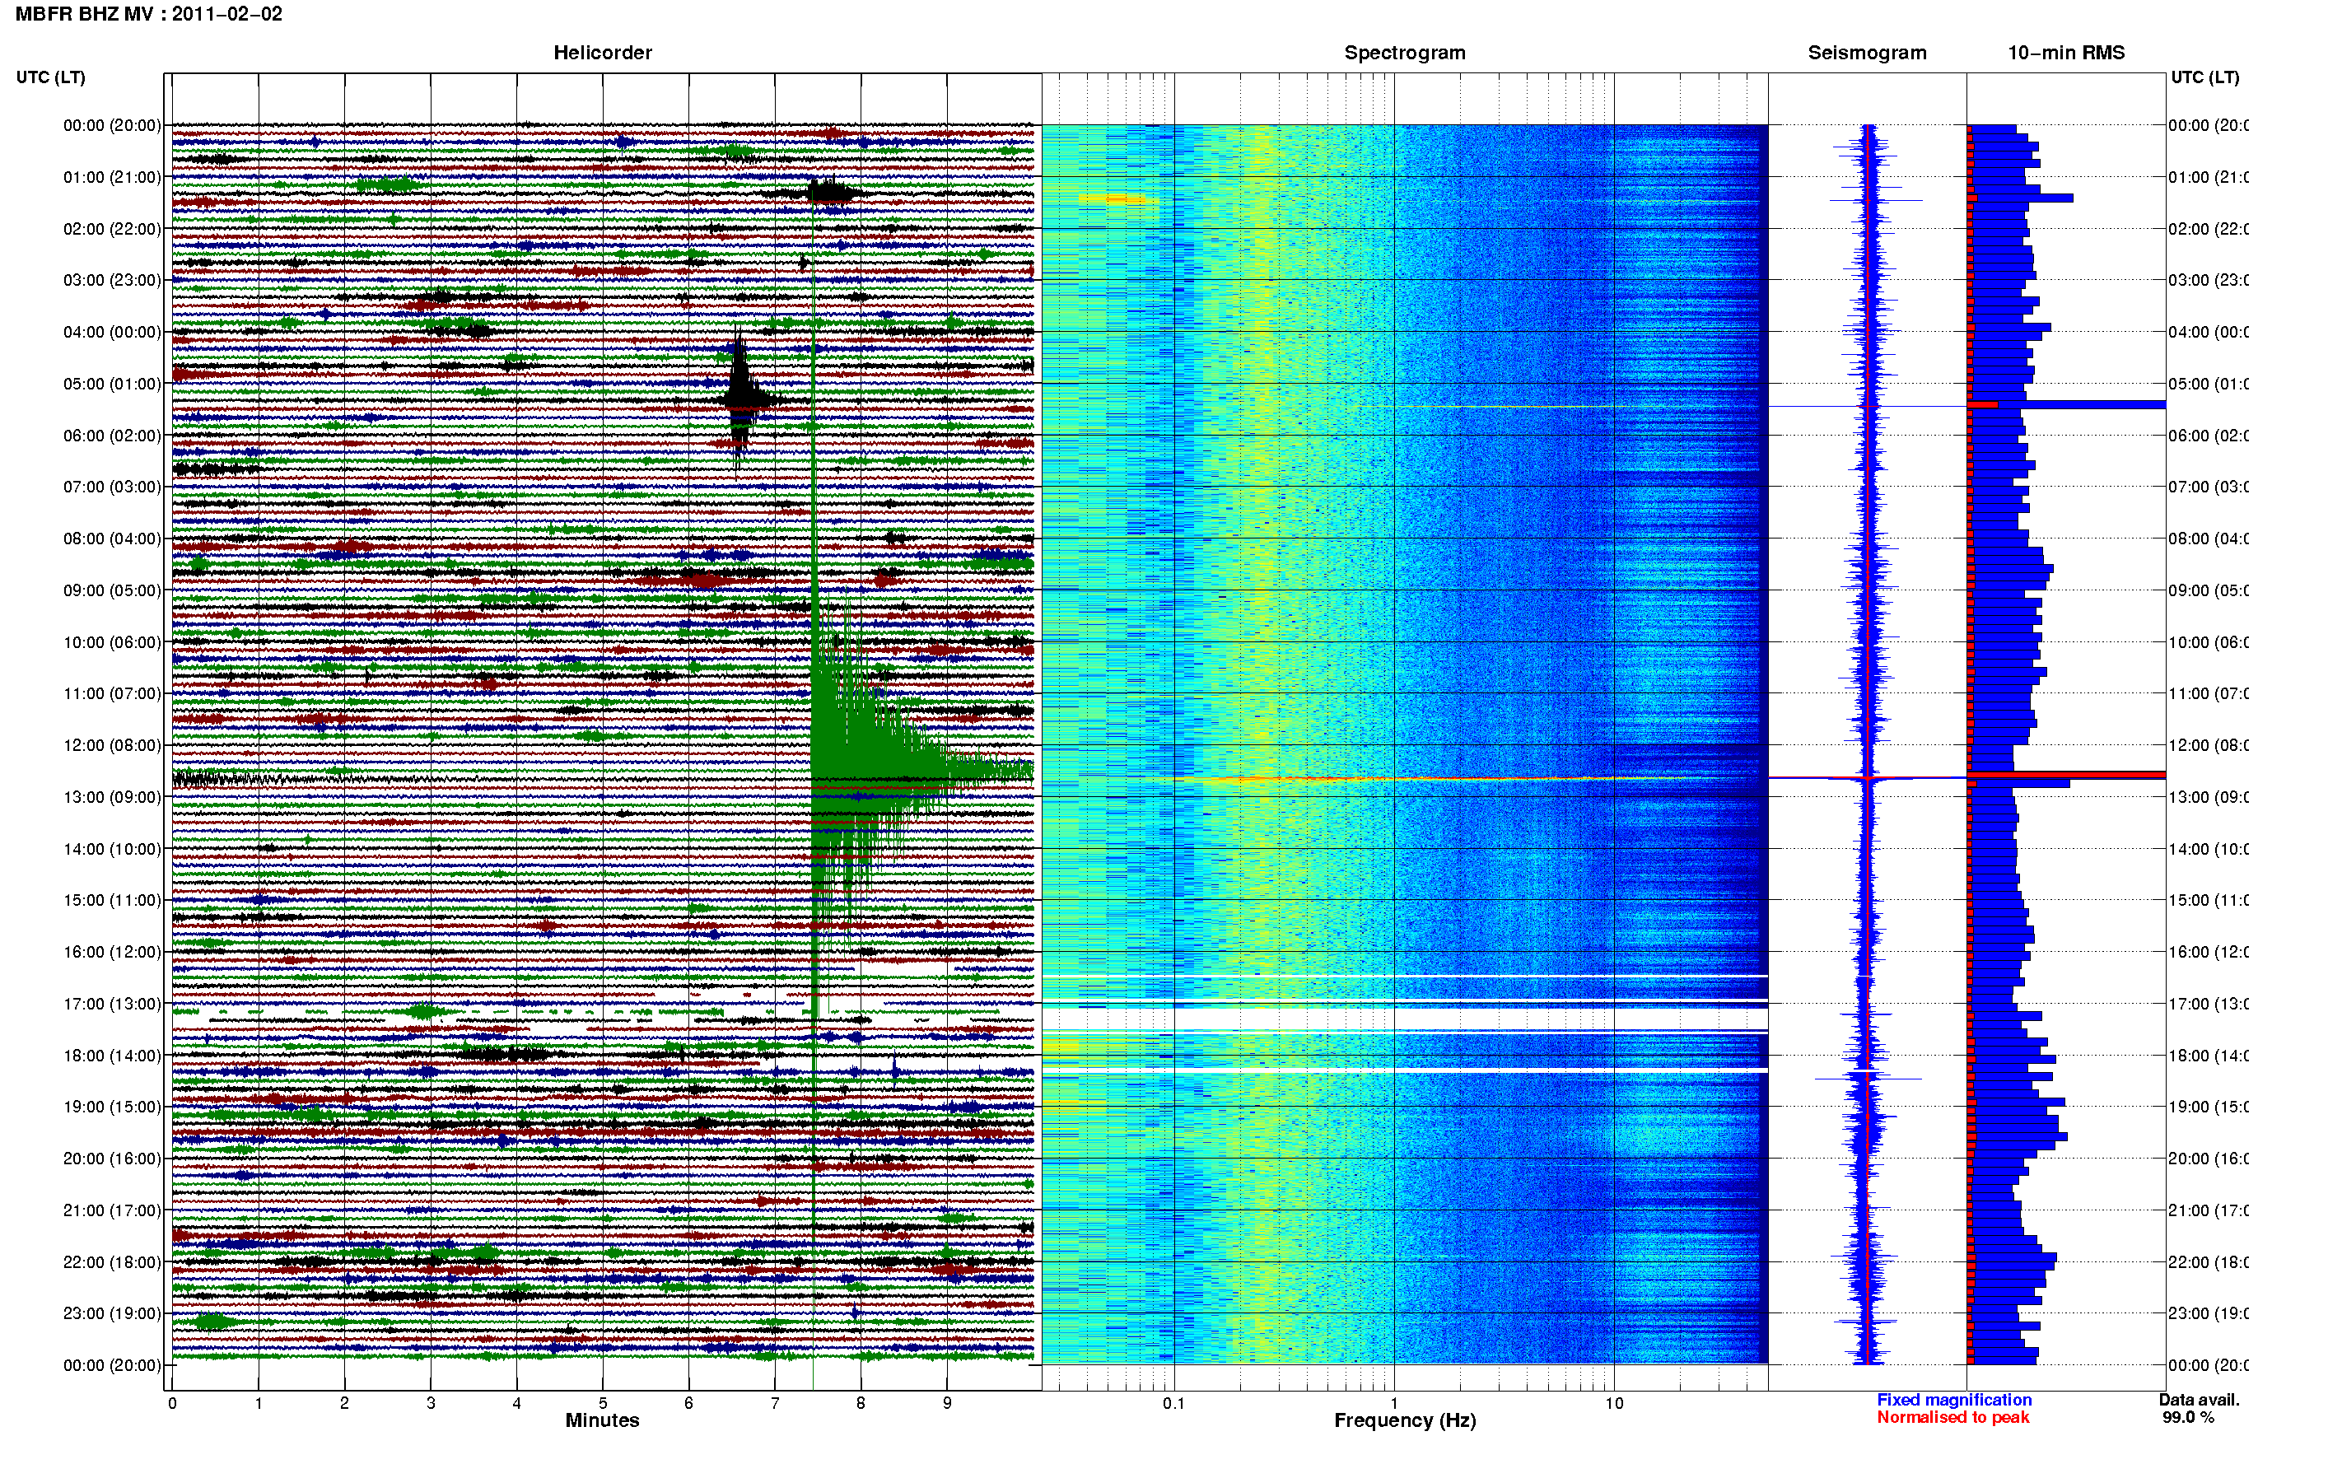Viewport: 2342px width, 1464px height.
Task: Click the '99.0 %' data availability value
Action: [2188, 1418]
